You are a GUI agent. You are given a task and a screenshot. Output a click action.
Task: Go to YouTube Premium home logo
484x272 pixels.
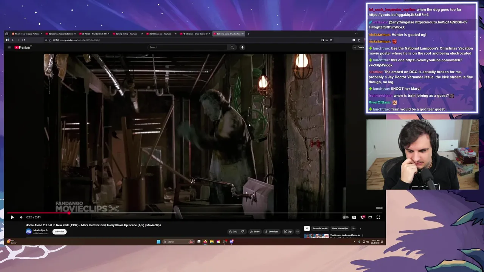(x=22, y=47)
